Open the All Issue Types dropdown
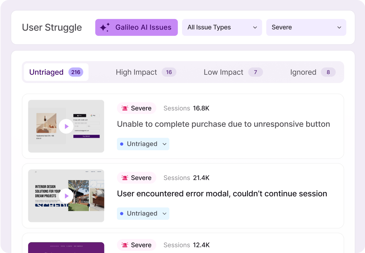This screenshot has width=365, height=253. [x=222, y=27]
